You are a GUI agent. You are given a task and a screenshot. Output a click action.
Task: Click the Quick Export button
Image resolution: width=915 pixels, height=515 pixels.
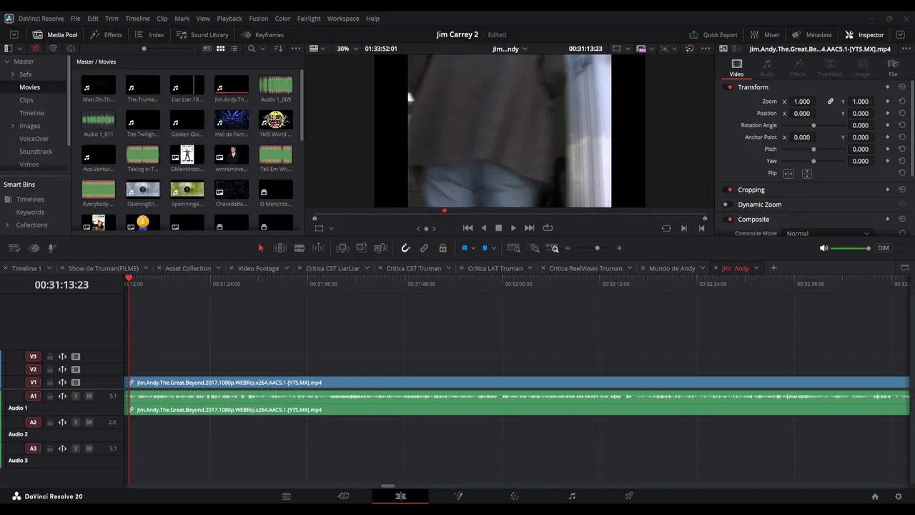pos(713,34)
